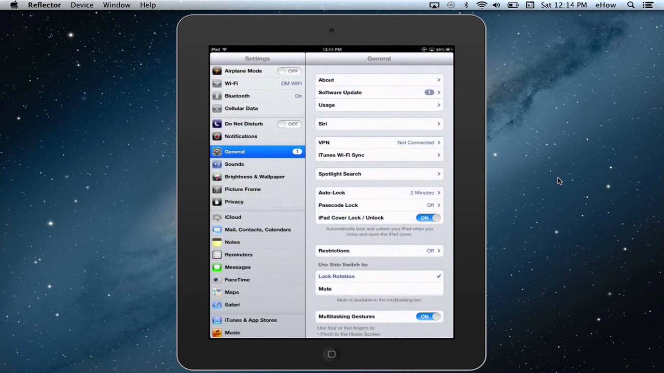Open the Siri row chevron
The width and height of the screenshot is (664, 373).
click(x=439, y=124)
